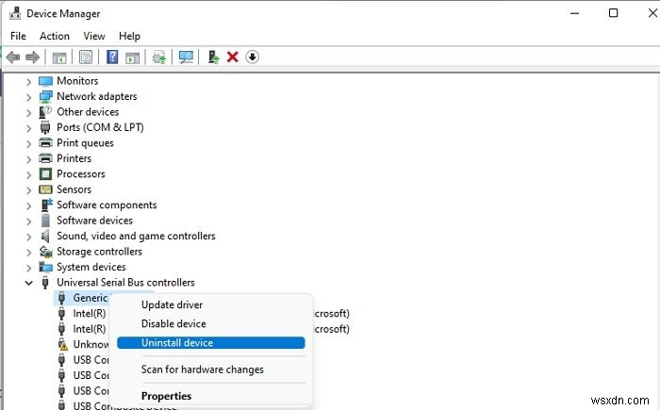Viewport: 660px width, 410px height.
Task: Select the Universal Serial Bus controllers label
Action: (125, 283)
